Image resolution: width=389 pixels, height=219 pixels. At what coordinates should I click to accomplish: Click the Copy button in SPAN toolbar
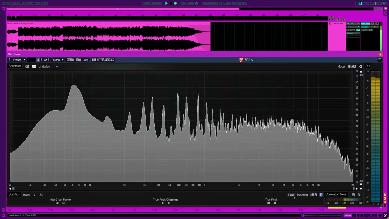pos(85,60)
